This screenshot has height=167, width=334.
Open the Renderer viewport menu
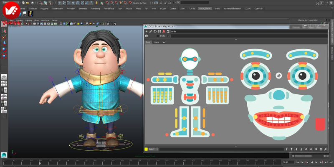(x=45, y=20)
